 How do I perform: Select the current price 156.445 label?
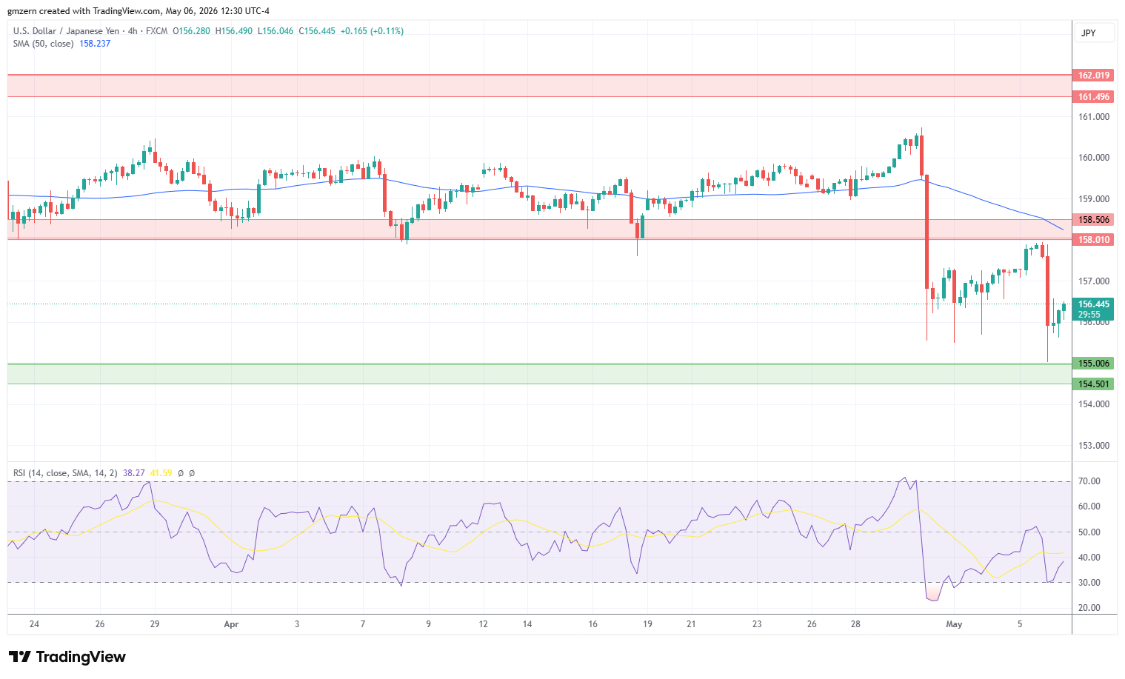tap(1093, 304)
